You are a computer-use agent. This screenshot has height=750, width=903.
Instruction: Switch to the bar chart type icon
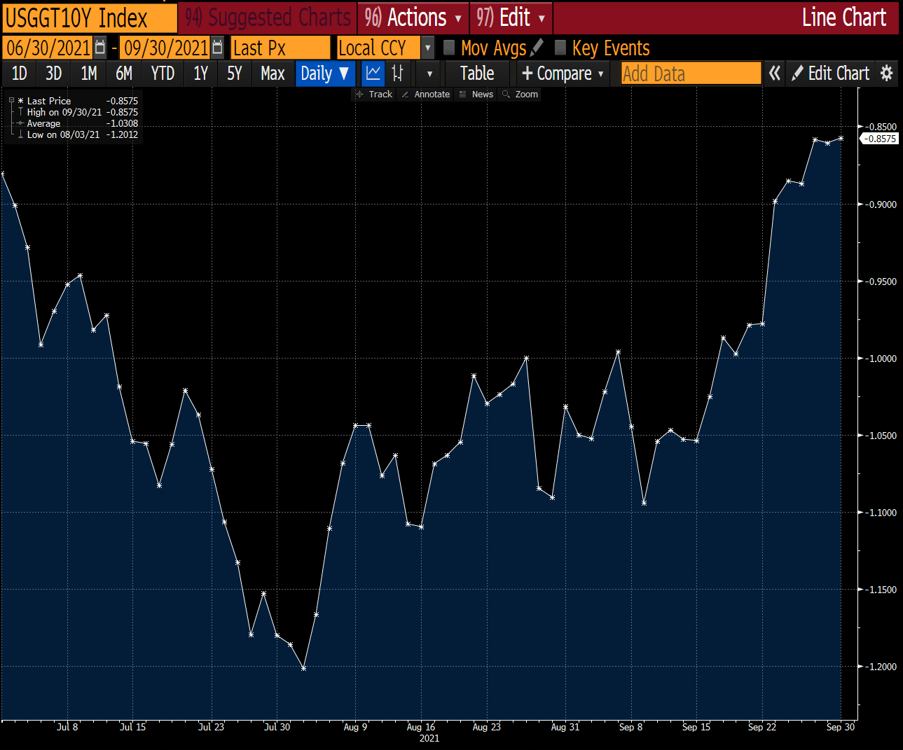397,74
